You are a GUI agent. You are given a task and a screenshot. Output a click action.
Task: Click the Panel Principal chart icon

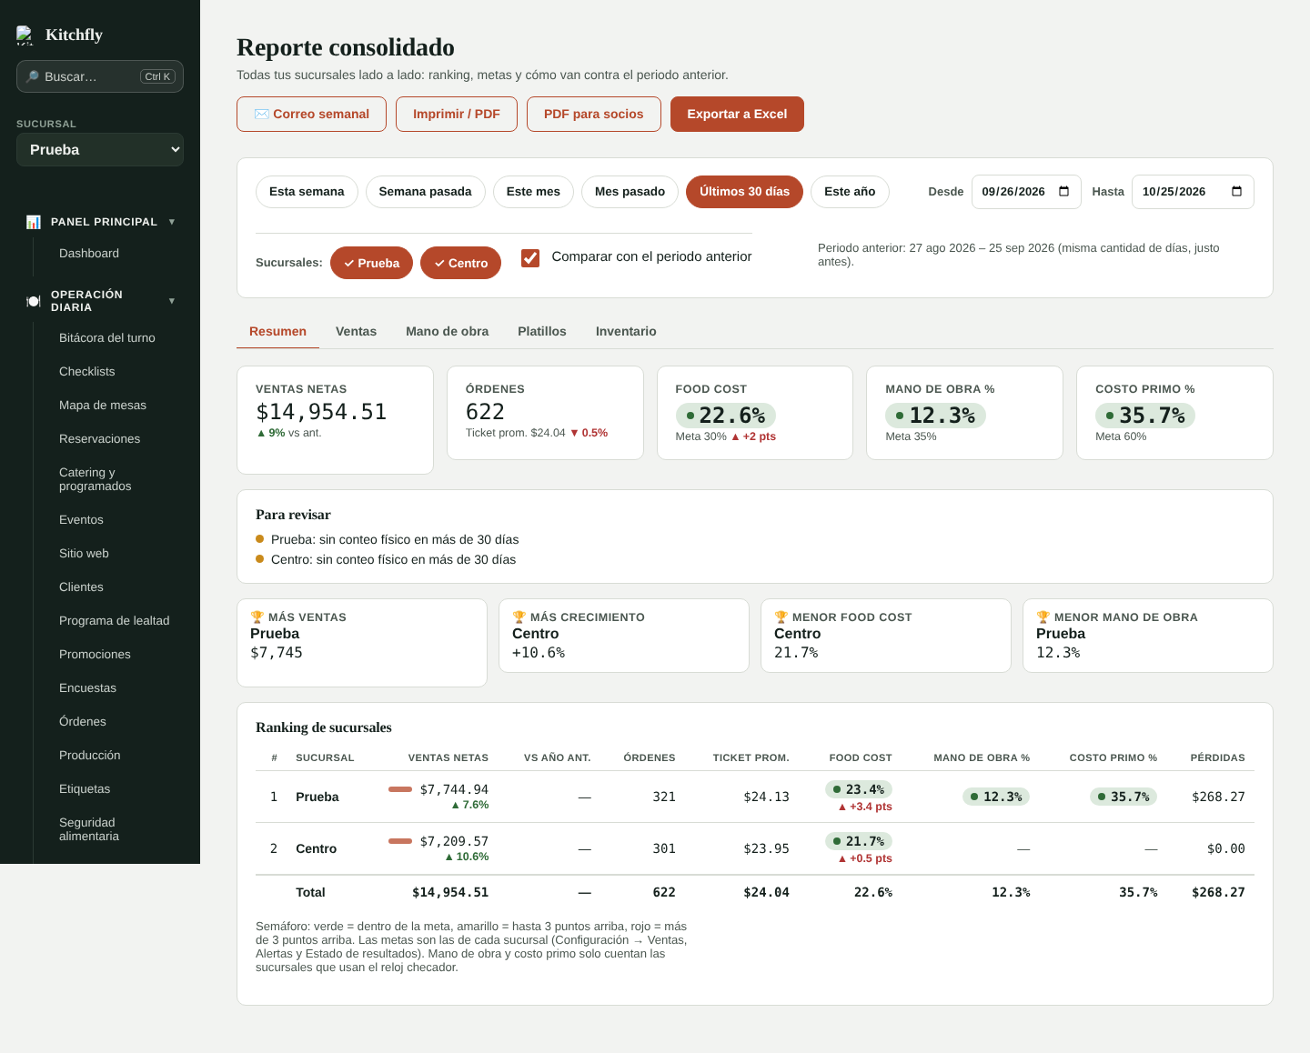click(34, 222)
